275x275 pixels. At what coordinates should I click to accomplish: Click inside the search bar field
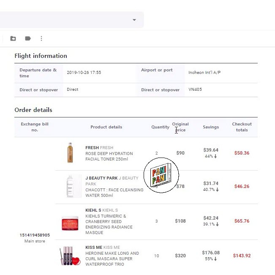[x=63, y=20]
